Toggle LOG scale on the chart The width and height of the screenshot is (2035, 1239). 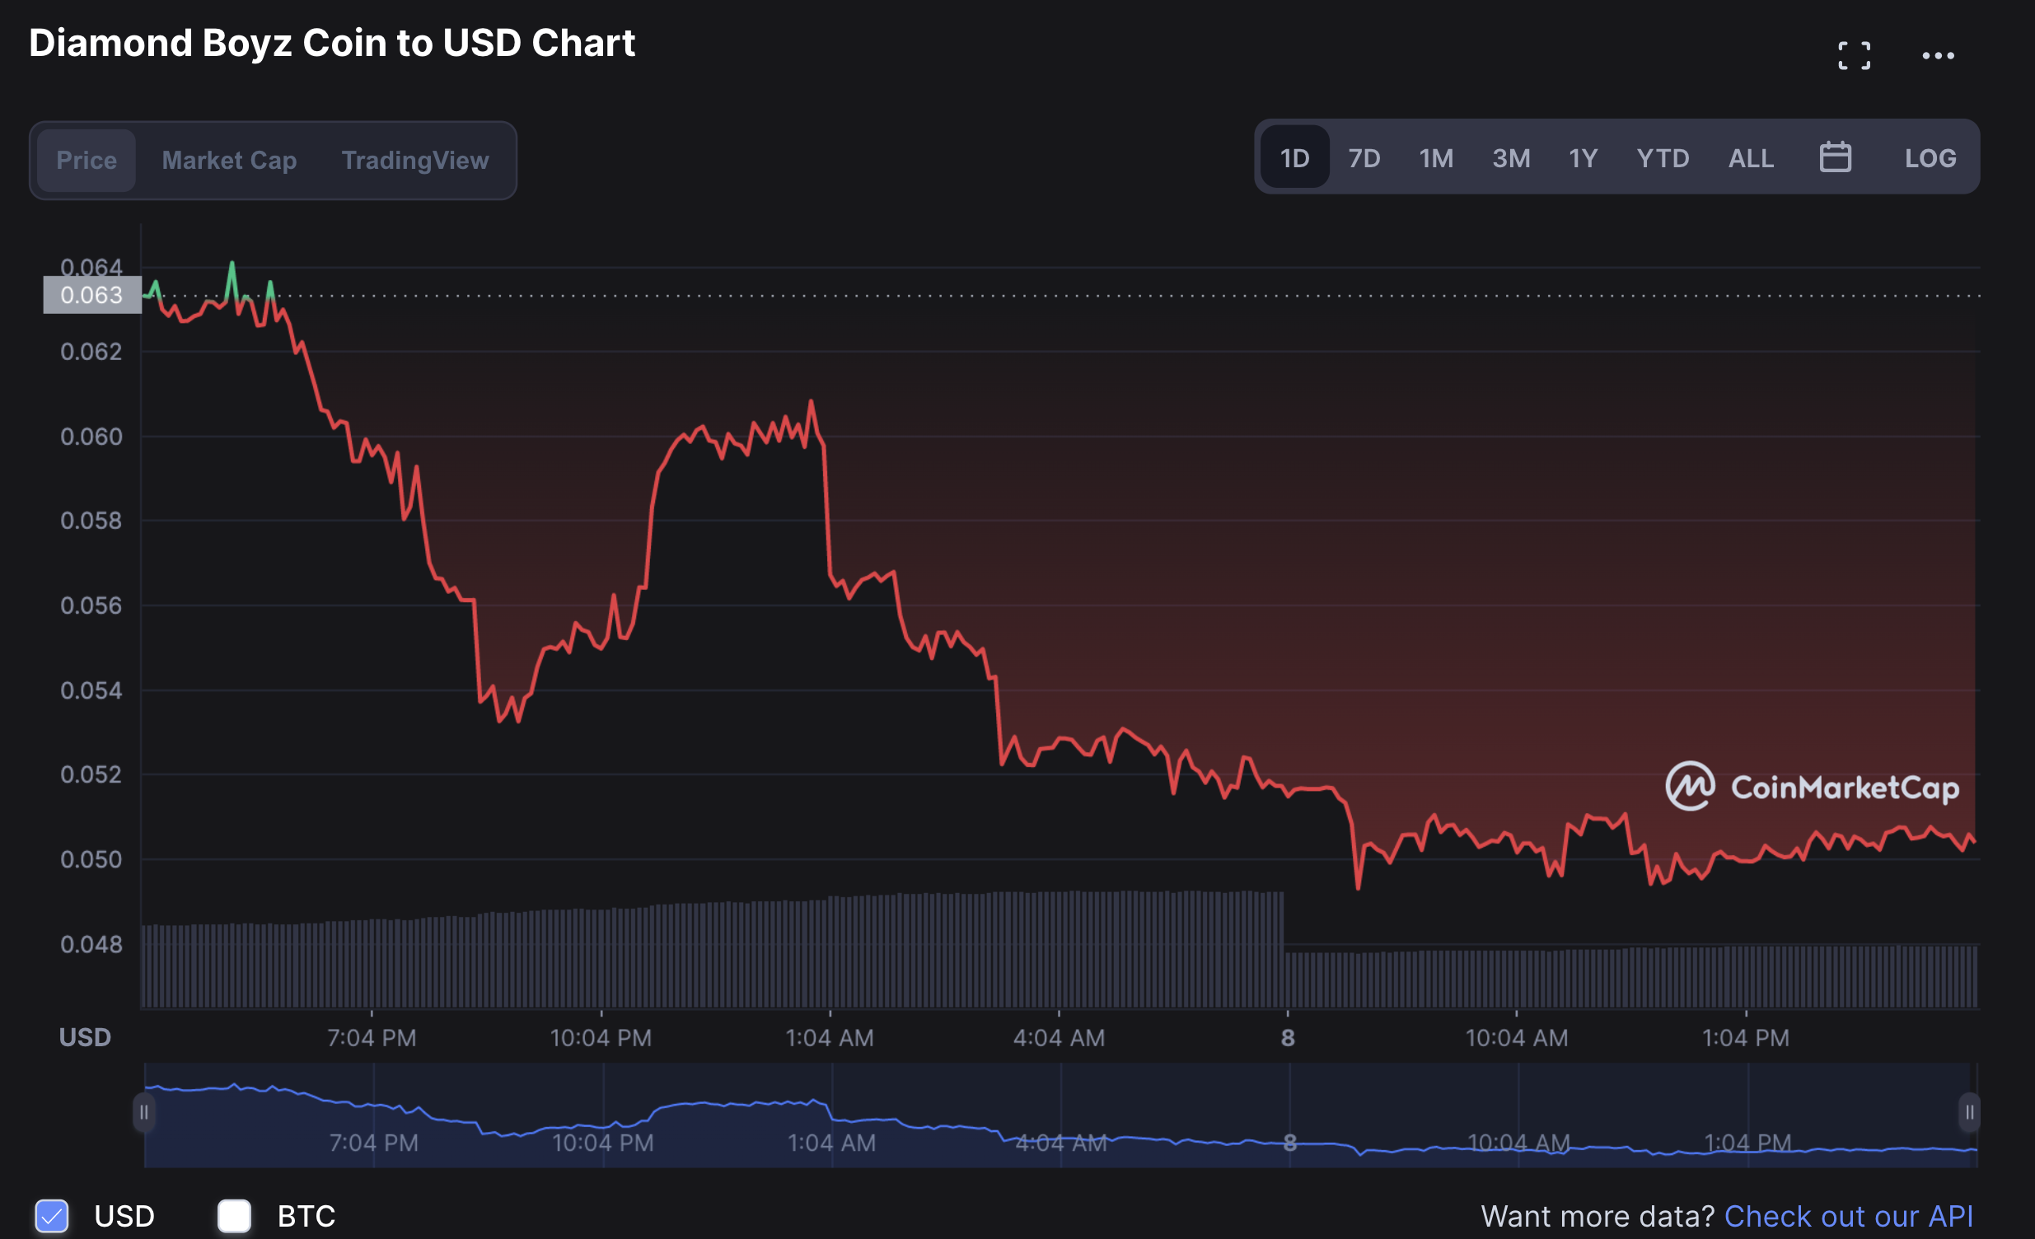(x=1930, y=158)
